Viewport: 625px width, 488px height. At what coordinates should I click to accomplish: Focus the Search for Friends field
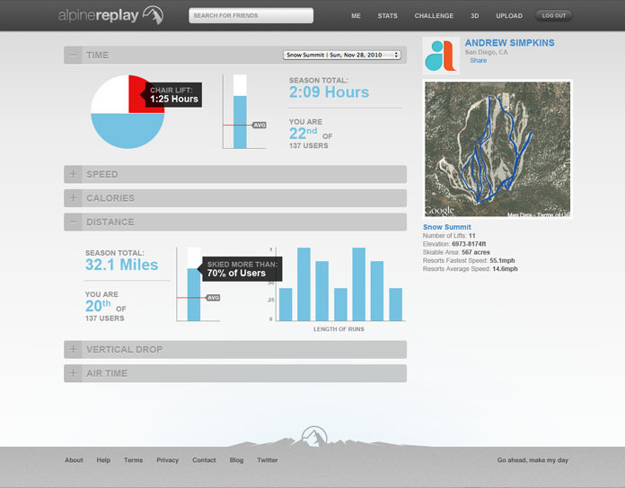[251, 15]
